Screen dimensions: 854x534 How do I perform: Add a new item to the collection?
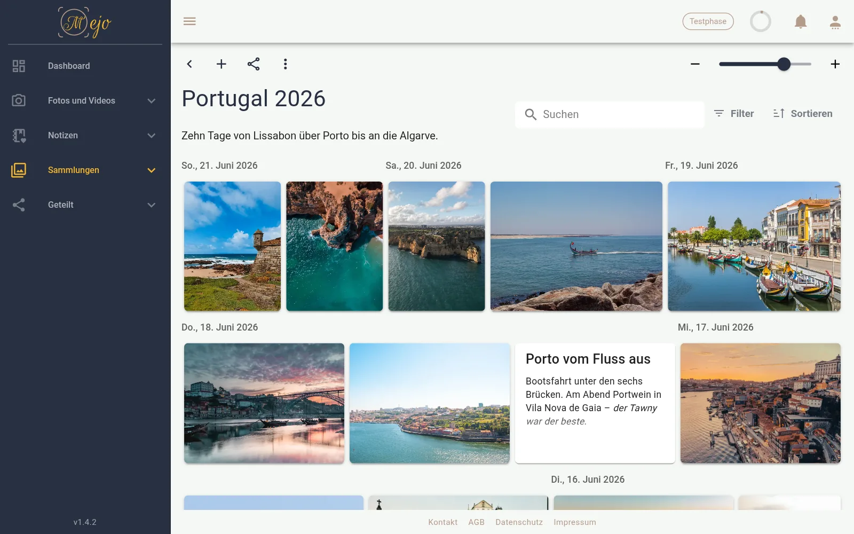tap(222, 64)
